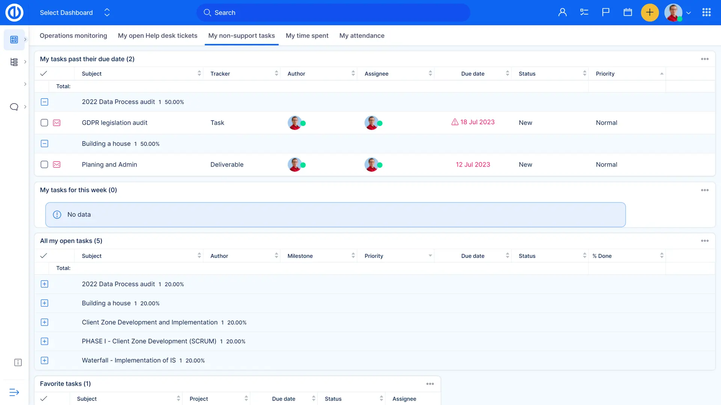Tick the Planing and Admin checkbox

click(x=44, y=165)
